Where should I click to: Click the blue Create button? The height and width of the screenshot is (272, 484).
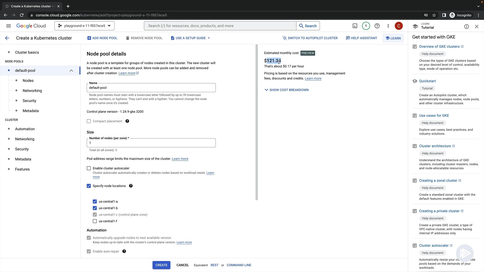tap(161, 265)
